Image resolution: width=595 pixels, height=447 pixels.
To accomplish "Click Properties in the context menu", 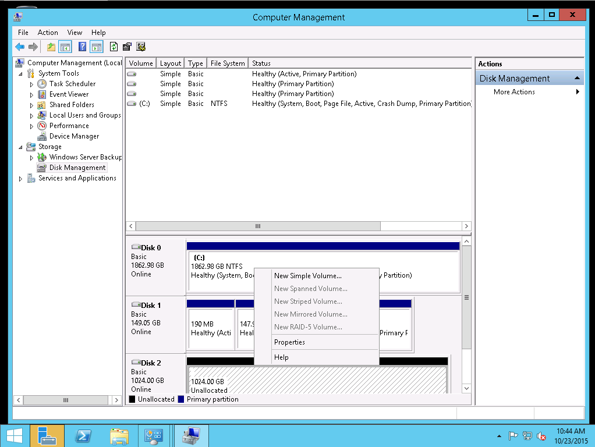I will pyautogui.click(x=289, y=342).
